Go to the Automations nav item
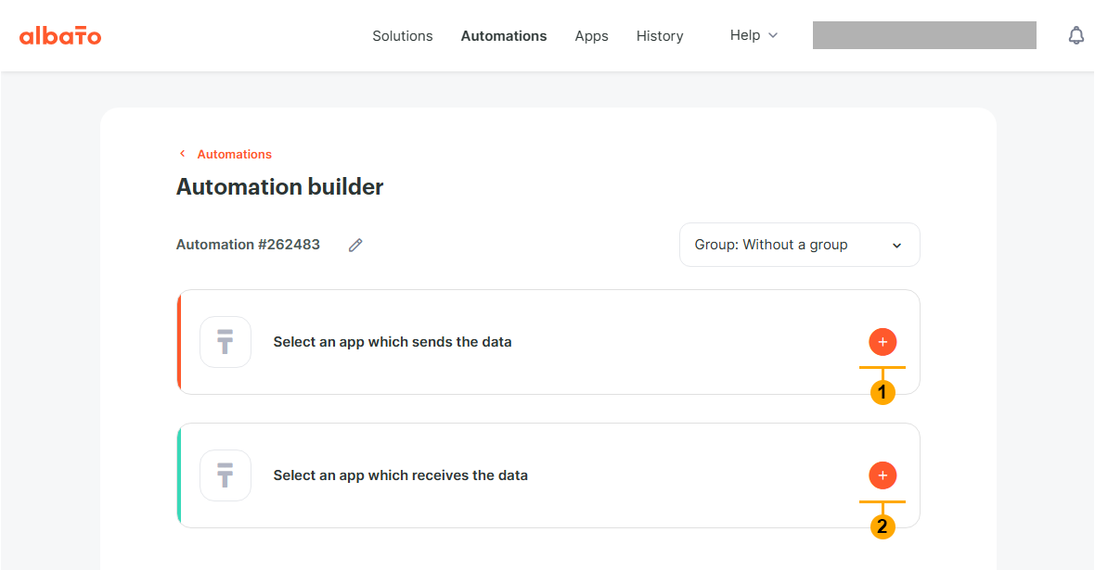The width and height of the screenshot is (1095, 570). click(504, 35)
